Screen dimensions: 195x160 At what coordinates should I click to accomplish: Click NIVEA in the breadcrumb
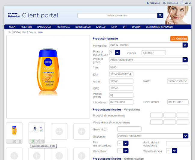(17, 32)
